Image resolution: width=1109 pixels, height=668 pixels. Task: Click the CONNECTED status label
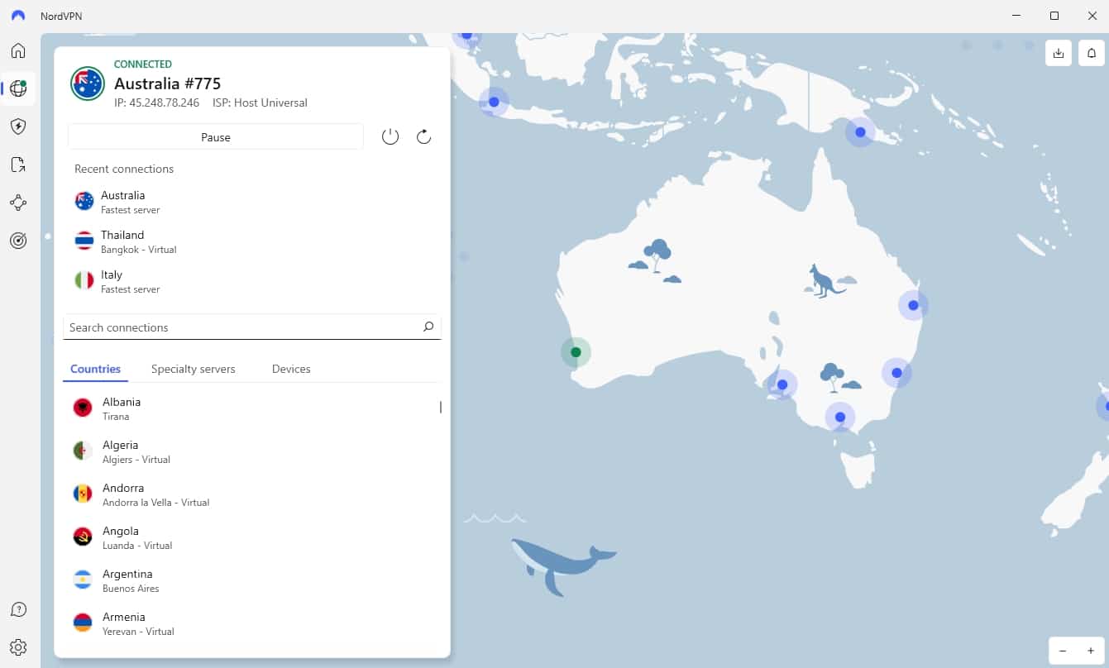point(143,64)
